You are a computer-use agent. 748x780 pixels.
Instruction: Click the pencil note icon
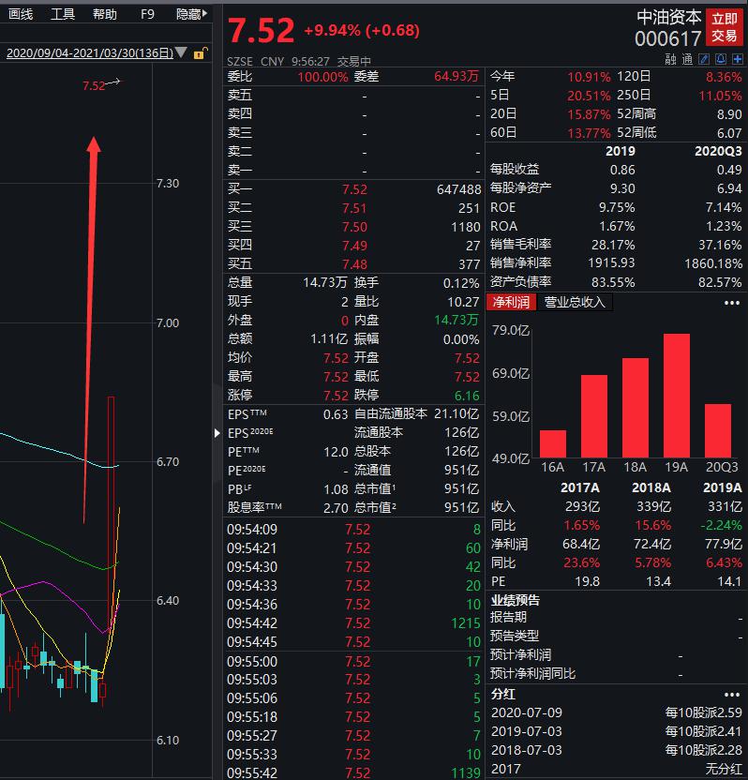704,60
